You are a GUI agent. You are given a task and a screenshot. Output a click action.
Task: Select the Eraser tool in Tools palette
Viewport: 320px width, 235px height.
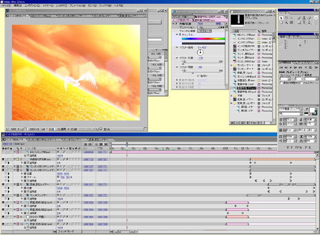[x=309, y=18]
